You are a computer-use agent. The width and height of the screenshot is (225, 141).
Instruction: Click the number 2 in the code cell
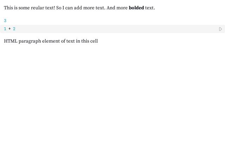(x=14, y=29)
